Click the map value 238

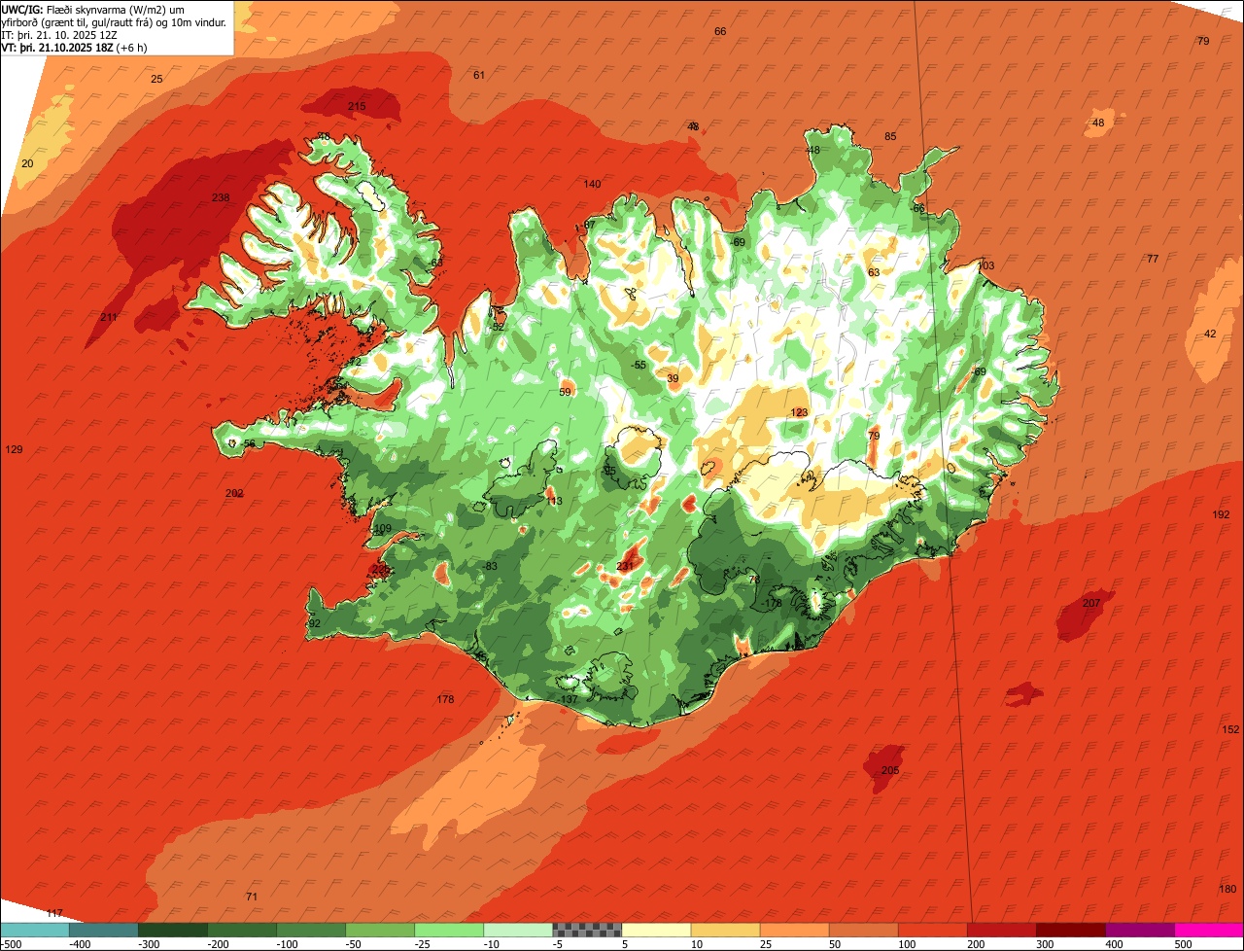221,198
